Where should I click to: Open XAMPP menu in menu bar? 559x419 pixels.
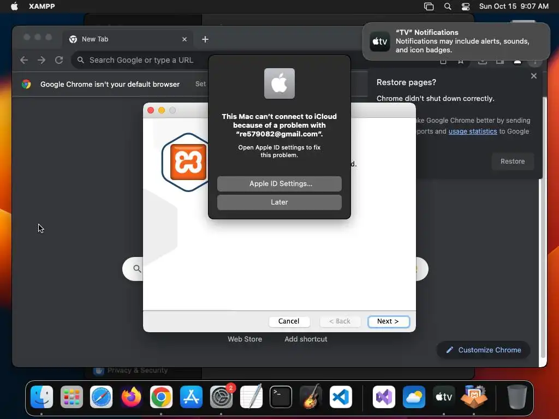pos(41,6)
